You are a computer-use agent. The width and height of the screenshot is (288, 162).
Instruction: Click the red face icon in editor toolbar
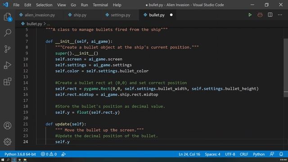[x=260, y=15]
